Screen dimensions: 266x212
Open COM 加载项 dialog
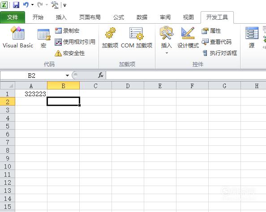(x=137, y=38)
